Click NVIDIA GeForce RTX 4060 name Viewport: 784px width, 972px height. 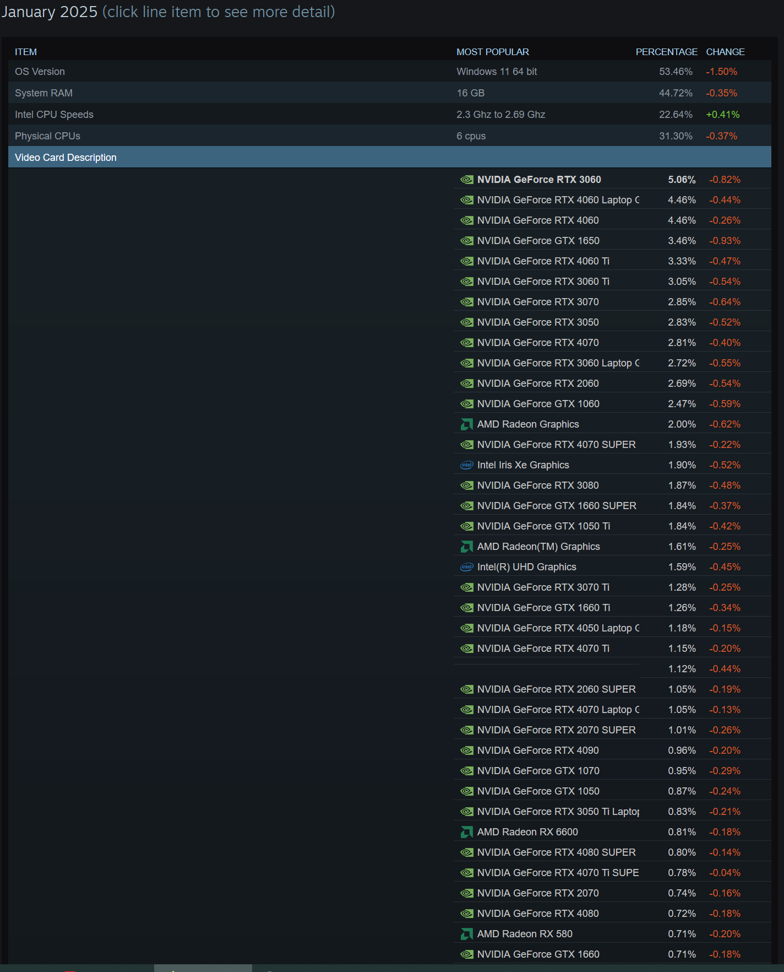538,220
